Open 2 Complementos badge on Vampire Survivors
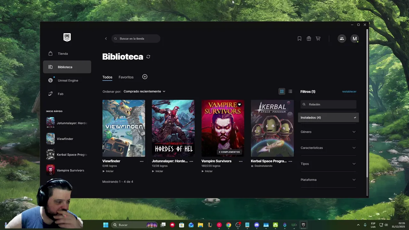The height and width of the screenshot is (230, 409). (x=229, y=152)
